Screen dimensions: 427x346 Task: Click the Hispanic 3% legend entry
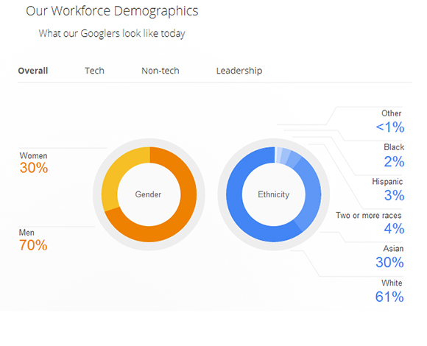388,189
